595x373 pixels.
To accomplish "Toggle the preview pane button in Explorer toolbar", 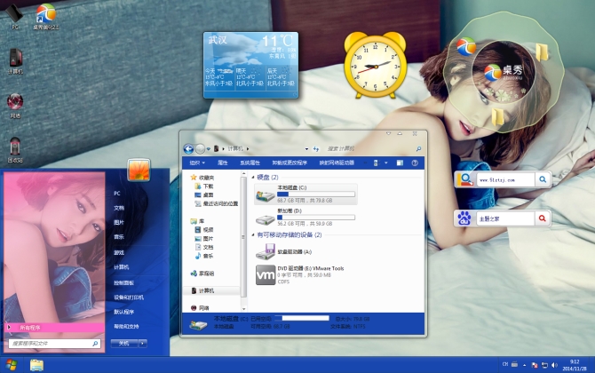I will (x=400, y=163).
